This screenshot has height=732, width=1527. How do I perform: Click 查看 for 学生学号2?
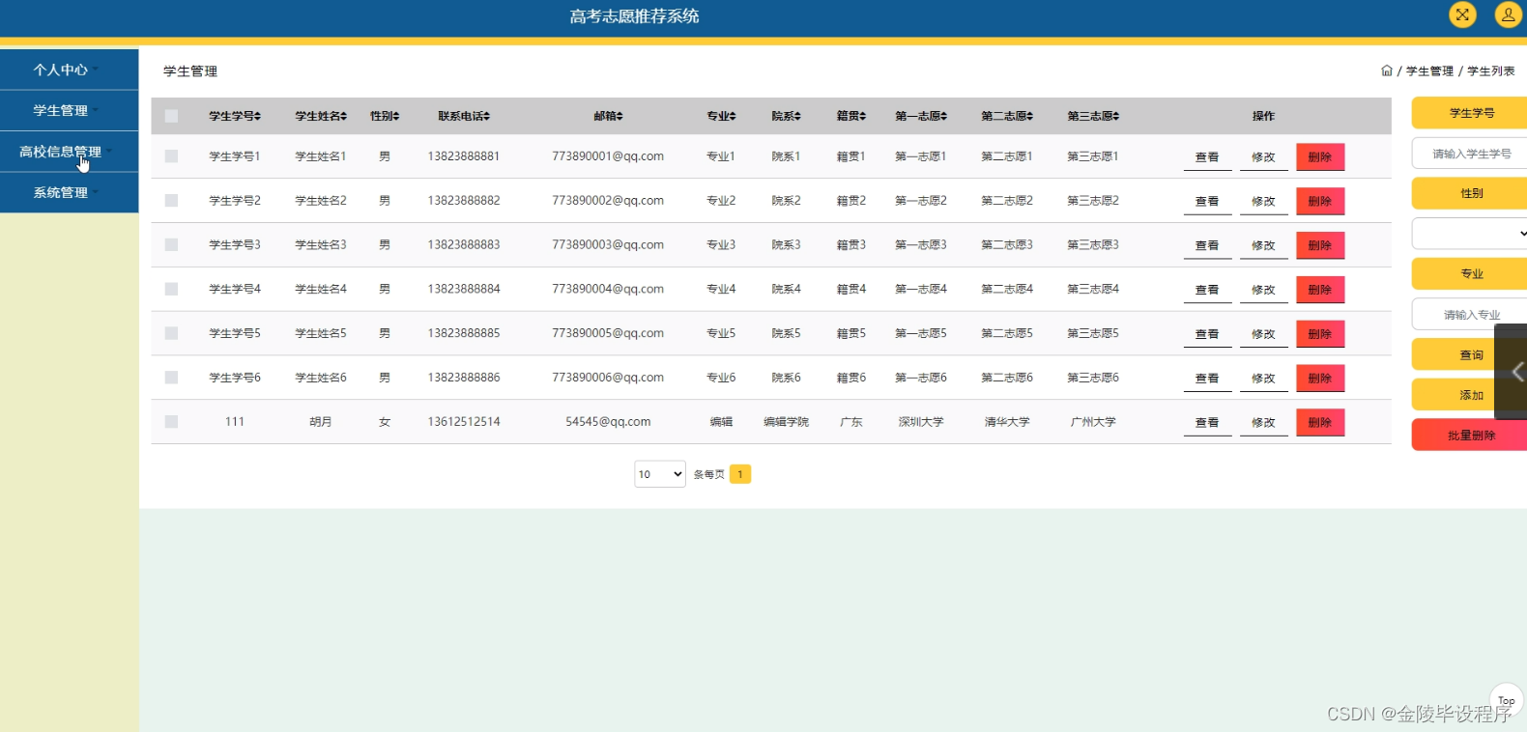click(1207, 201)
